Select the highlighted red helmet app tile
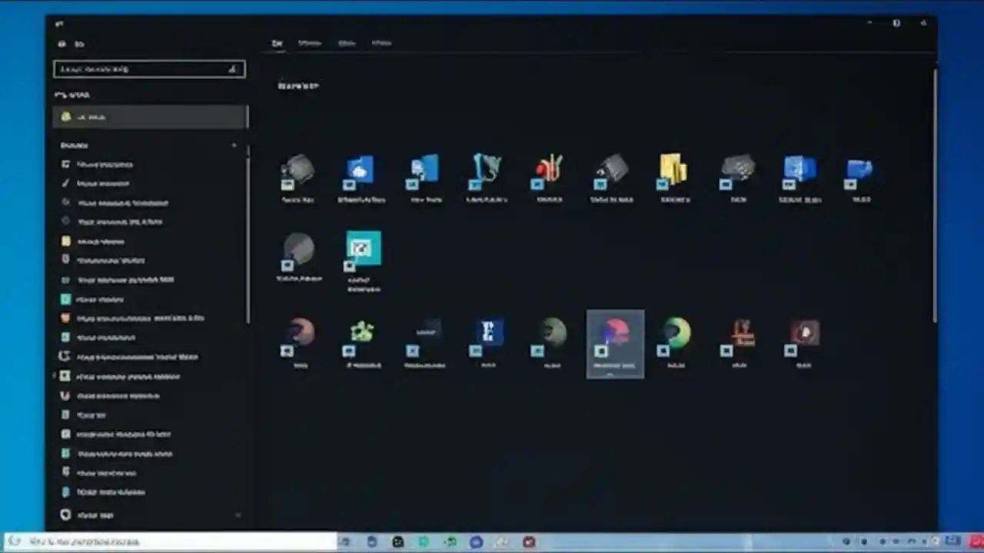This screenshot has width=984, height=553. pos(615,338)
